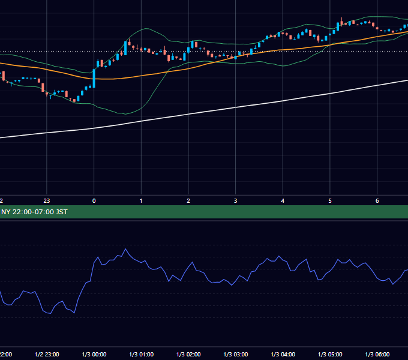408x360 pixels.
Task: Click the "1/3 05:00" time label
Action: click(x=330, y=354)
